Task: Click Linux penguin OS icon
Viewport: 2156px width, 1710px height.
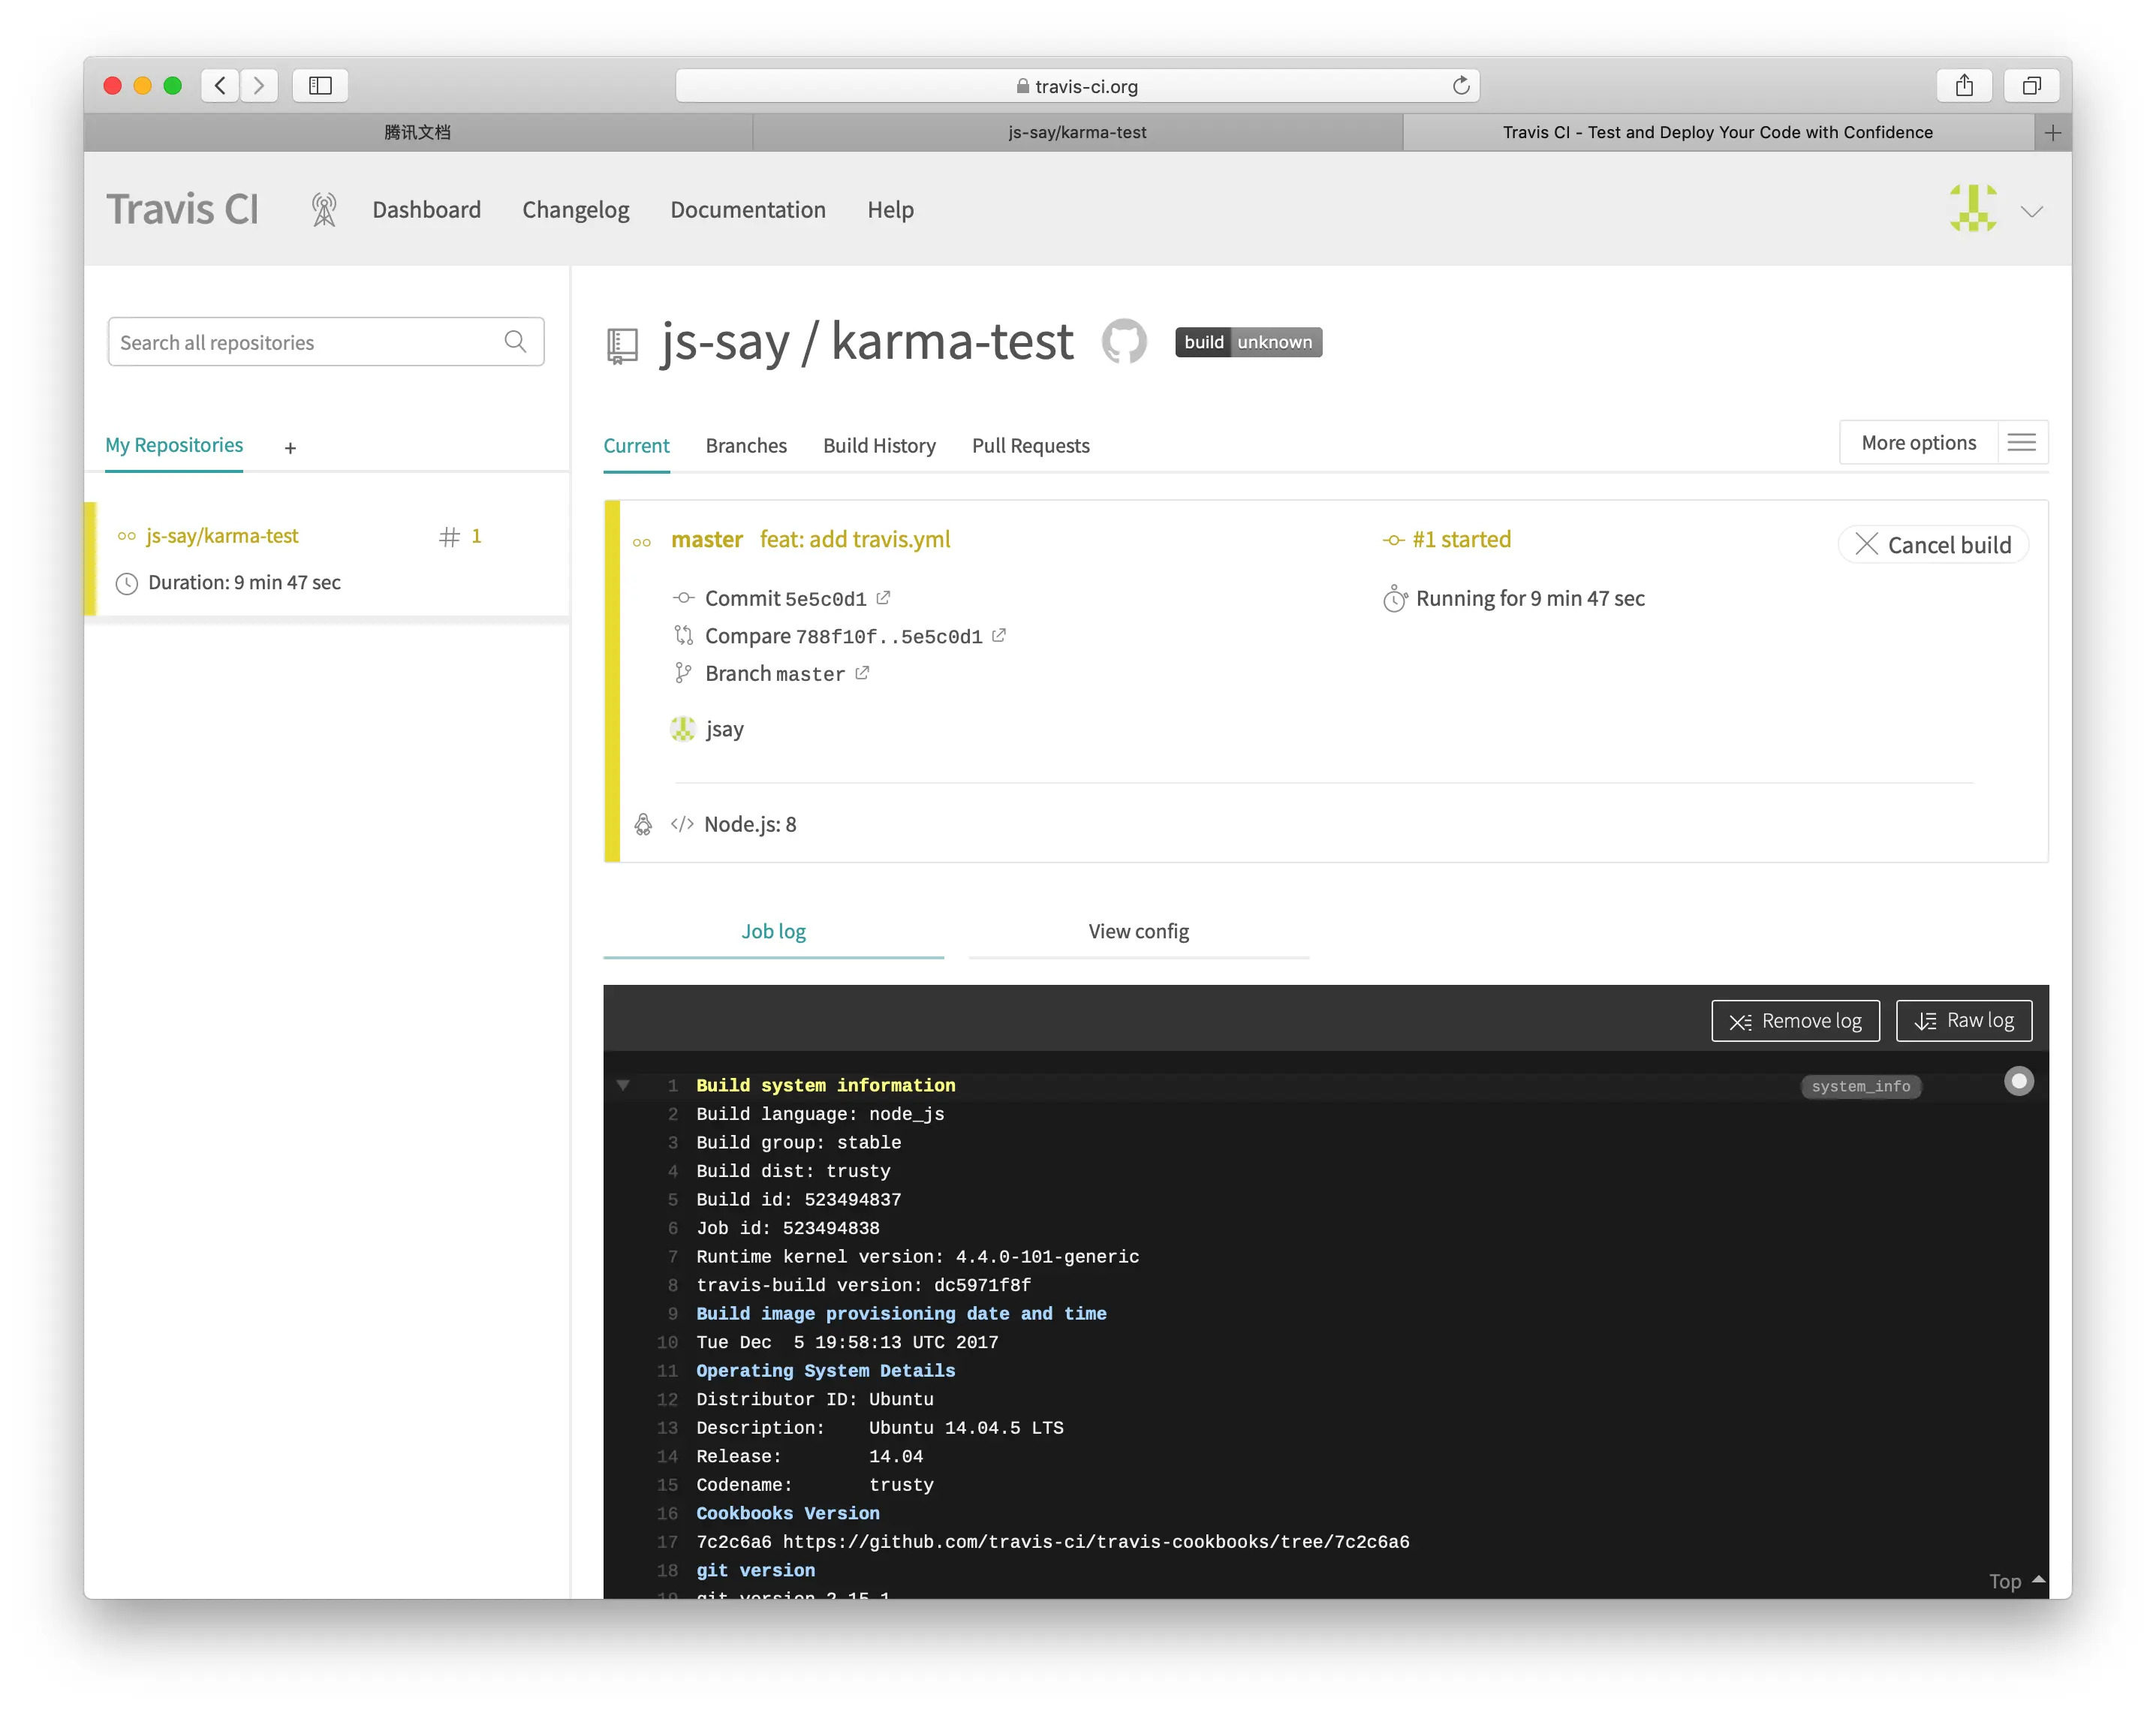Action: point(643,824)
